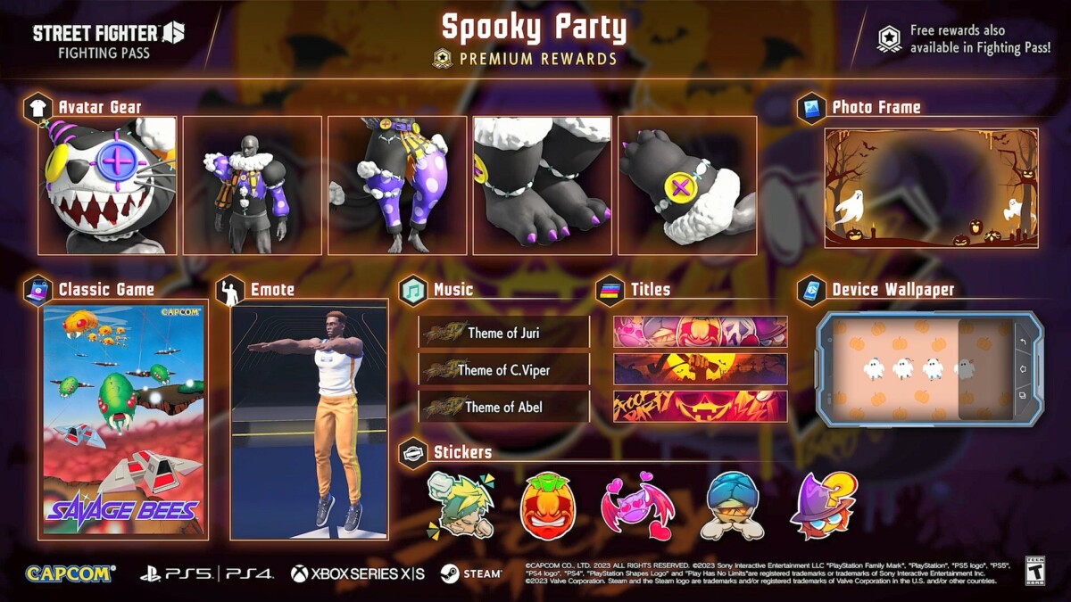Select the cat mask avatar gear thumbnail
This screenshot has width=1071, height=602.
[x=108, y=186]
